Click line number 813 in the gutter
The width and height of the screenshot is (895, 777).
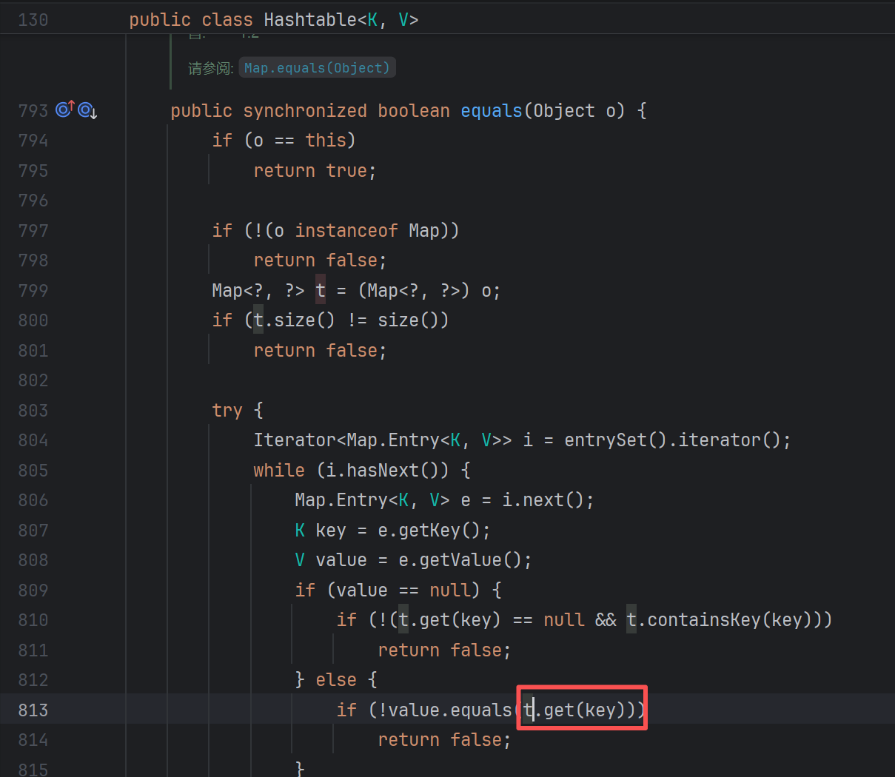point(33,710)
